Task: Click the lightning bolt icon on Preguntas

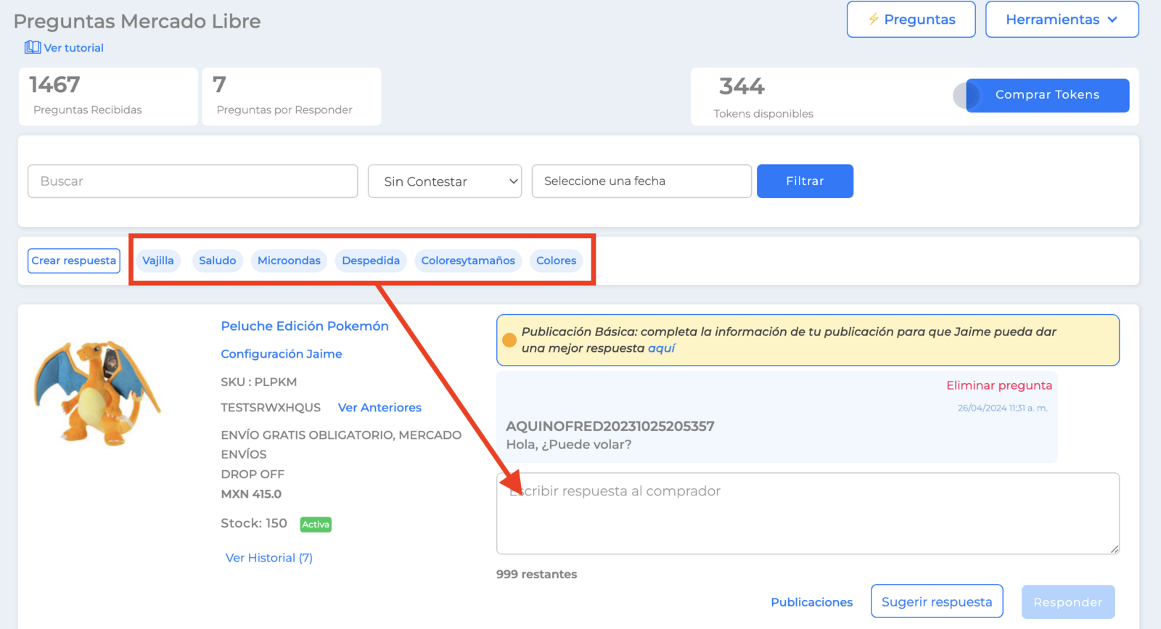Action: tap(874, 19)
